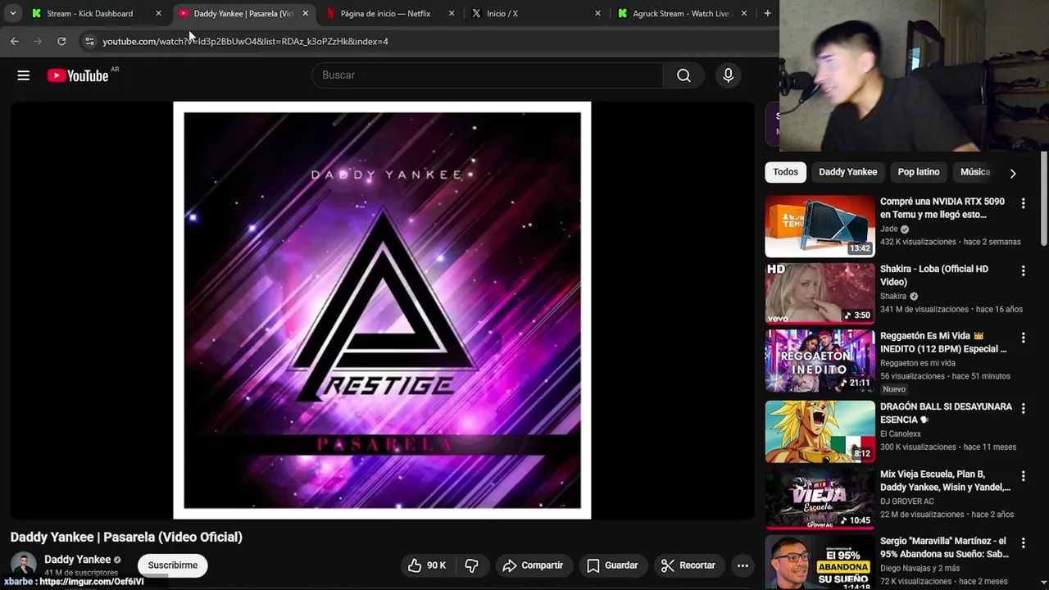Show more filter chips with right chevron
This screenshot has height=590, width=1049.
click(x=1013, y=173)
